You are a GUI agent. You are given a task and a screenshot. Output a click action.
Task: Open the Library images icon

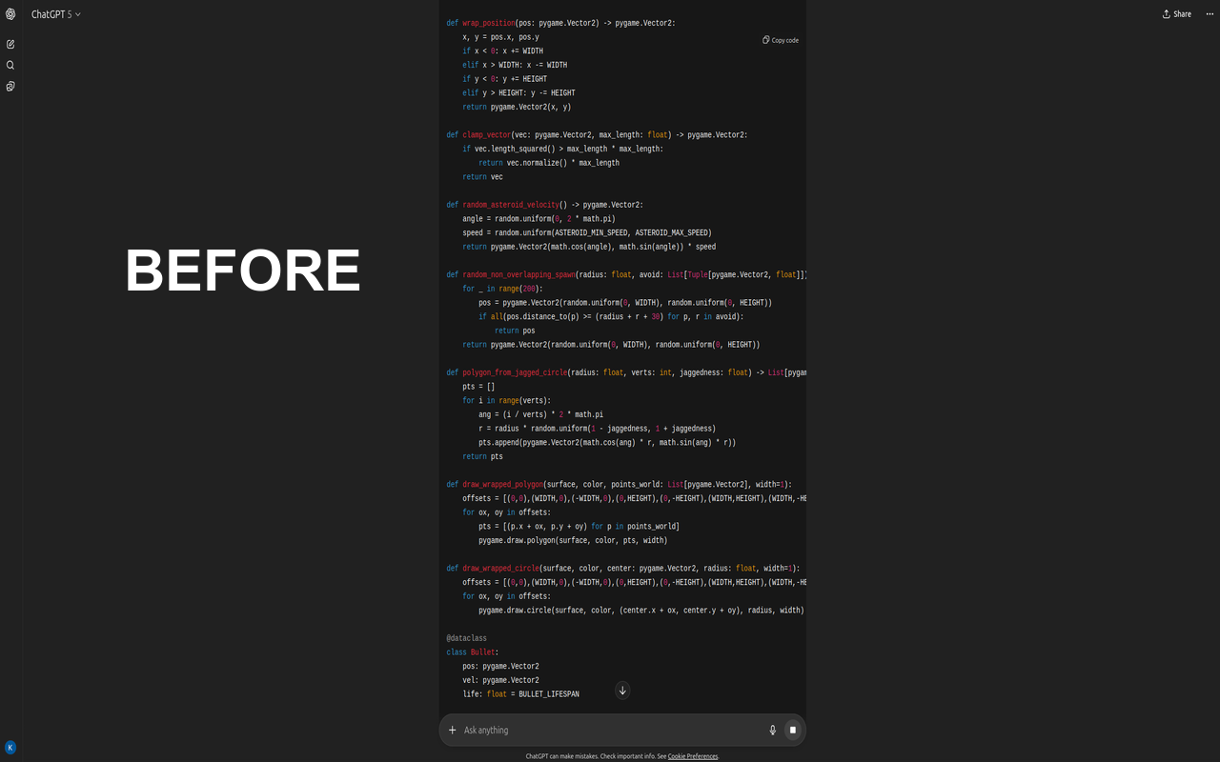click(x=10, y=86)
